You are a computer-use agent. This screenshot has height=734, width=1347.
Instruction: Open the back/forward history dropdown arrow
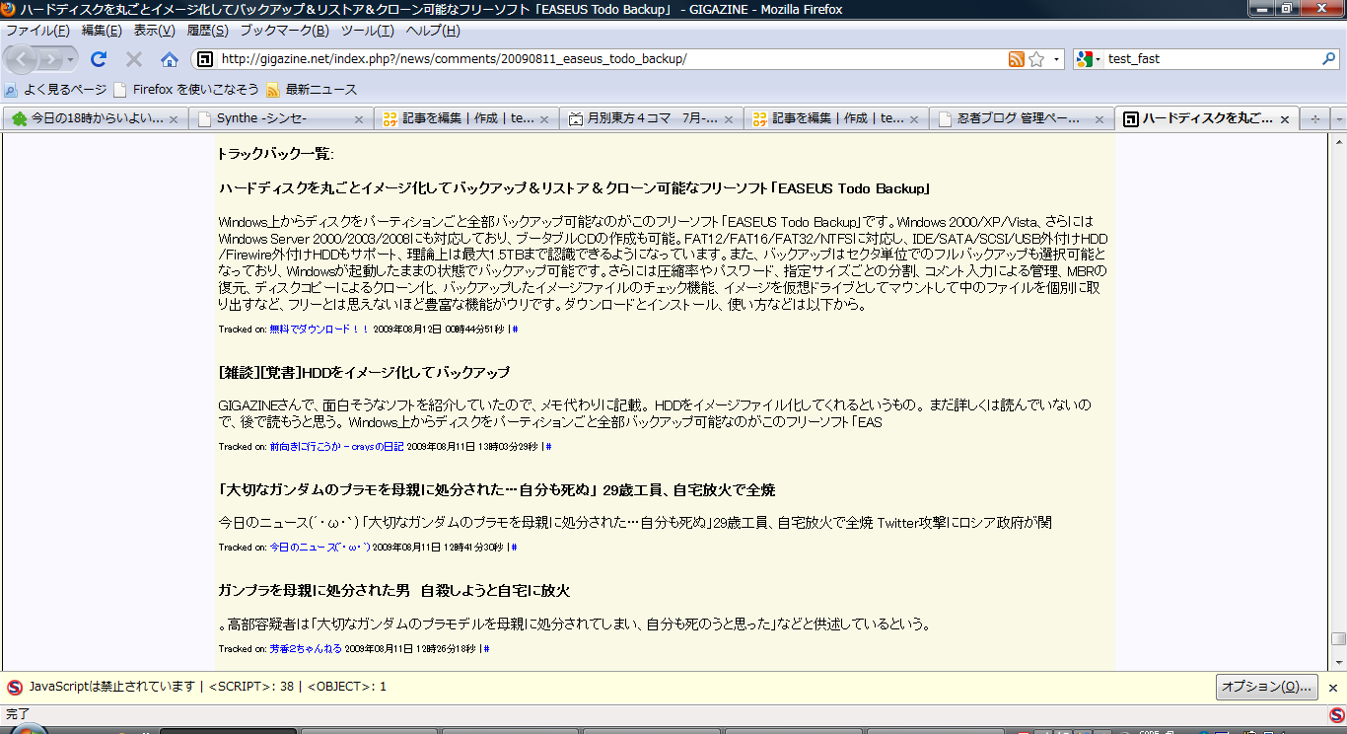[x=72, y=59]
